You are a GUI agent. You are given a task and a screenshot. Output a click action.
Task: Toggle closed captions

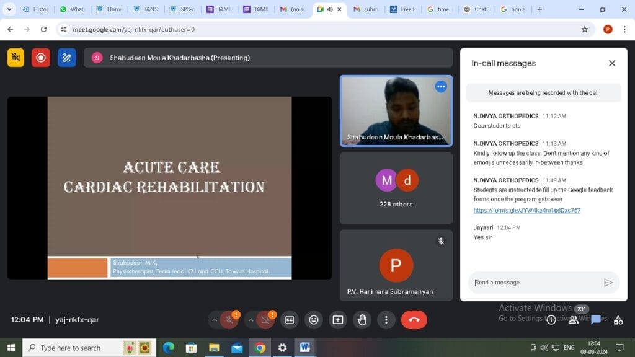pos(290,320)
